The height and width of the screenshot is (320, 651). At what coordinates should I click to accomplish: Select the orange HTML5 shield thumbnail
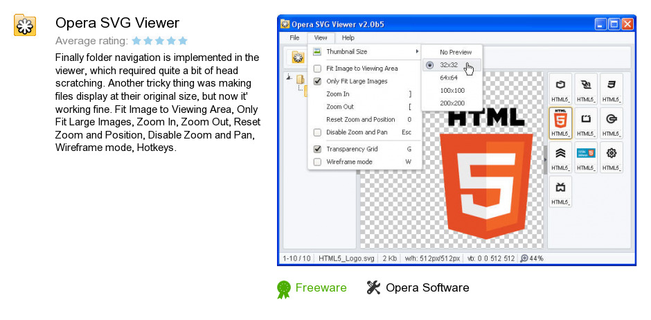click(560, 123)
